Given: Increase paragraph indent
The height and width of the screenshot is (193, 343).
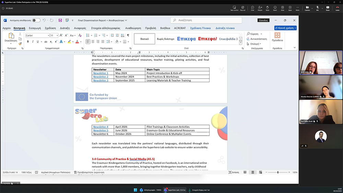Looking at the screenshot, I should (x=117, y=35).
